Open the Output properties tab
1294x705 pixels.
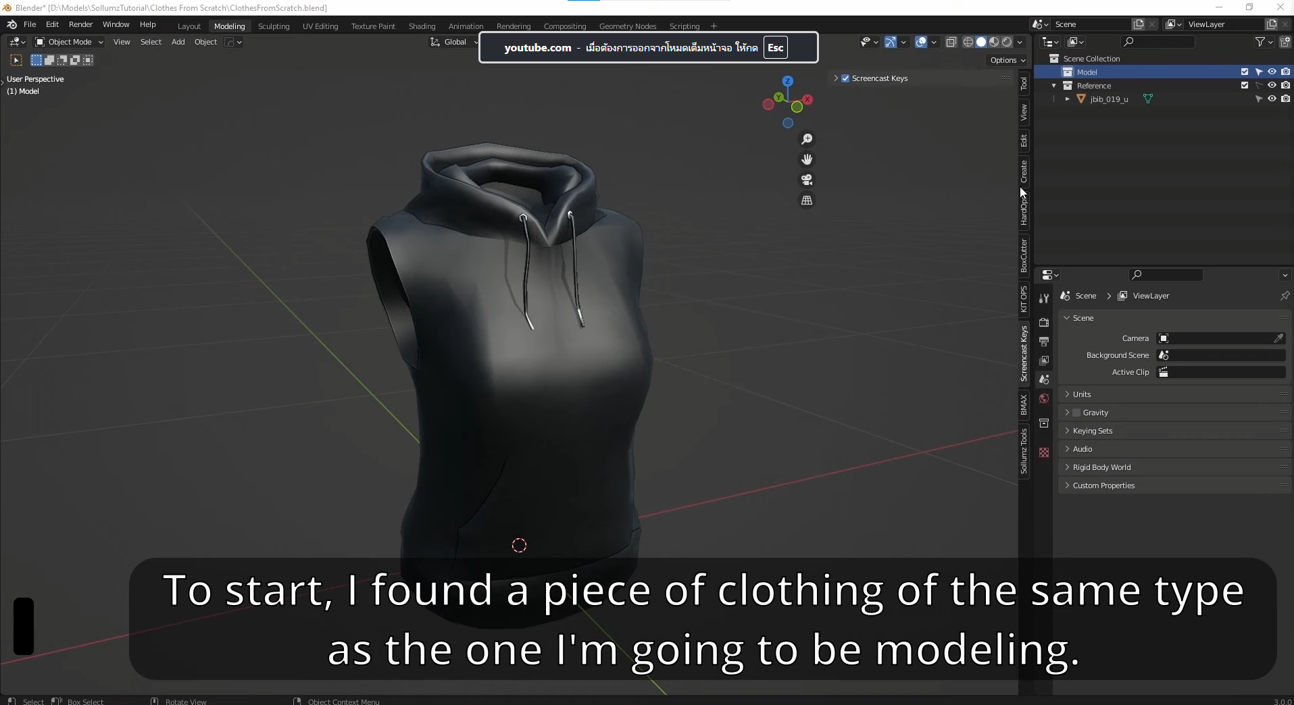[1043, 342]
